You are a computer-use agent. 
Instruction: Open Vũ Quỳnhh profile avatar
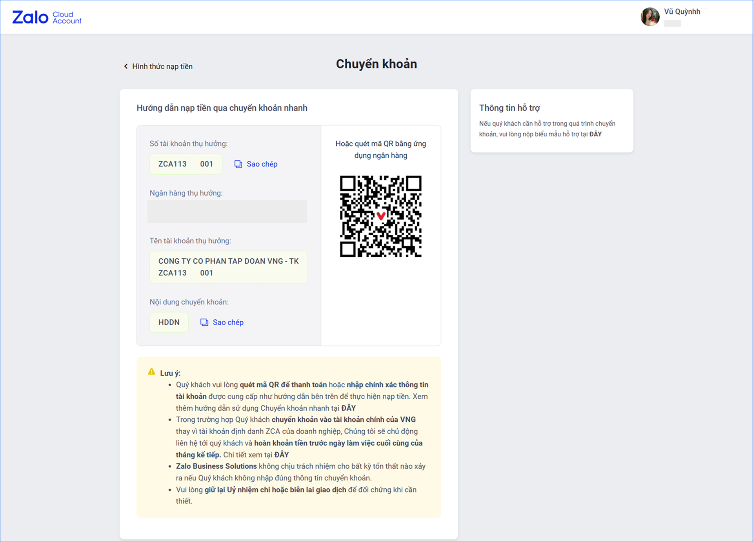click(650, 17)
